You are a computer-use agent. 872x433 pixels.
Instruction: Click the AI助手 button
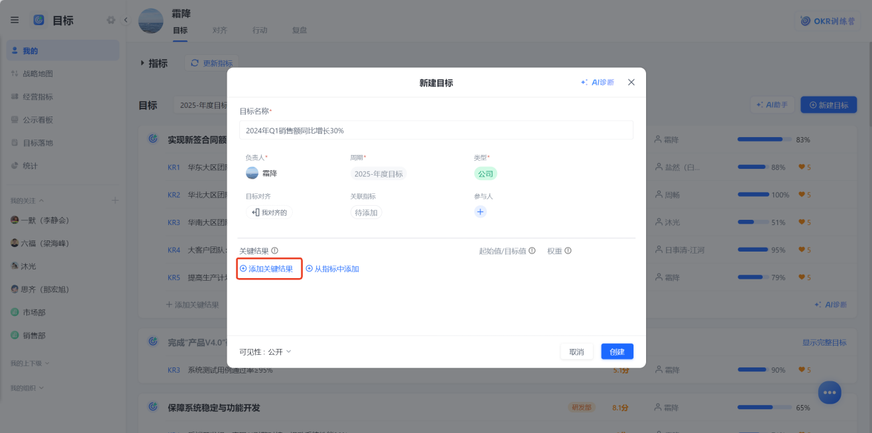pos(772,105)
